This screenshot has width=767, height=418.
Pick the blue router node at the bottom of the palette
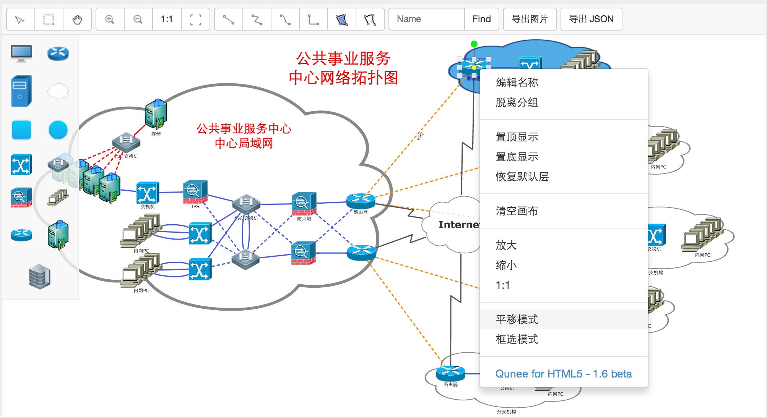coord(21,235)
